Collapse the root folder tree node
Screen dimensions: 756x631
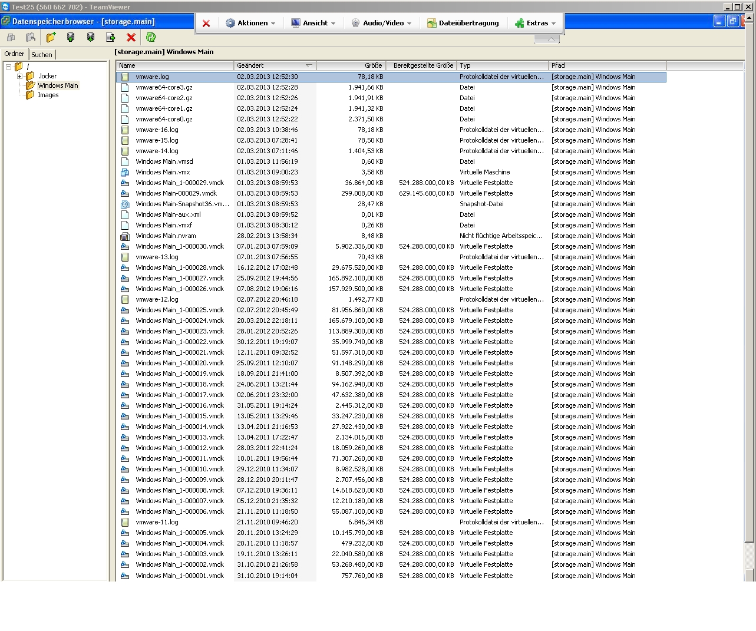click(x=8, y=67)
